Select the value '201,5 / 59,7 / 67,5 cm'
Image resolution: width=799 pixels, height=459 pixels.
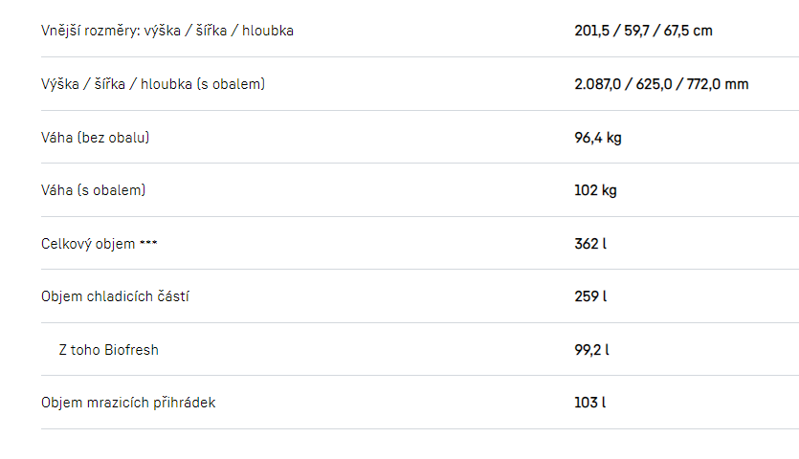coord(643,31)
